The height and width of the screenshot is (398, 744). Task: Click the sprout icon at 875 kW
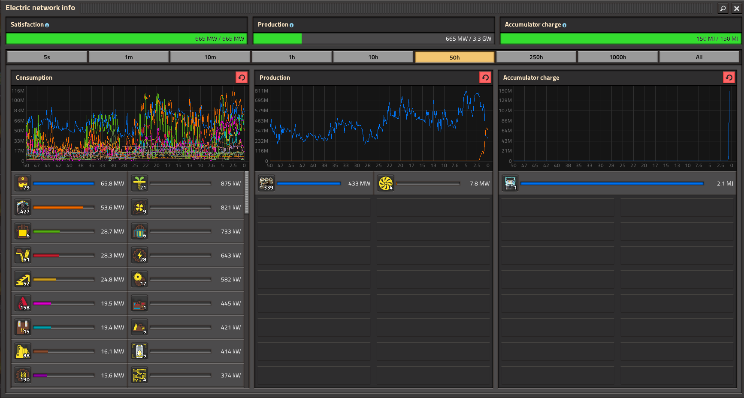pos(139,183)
